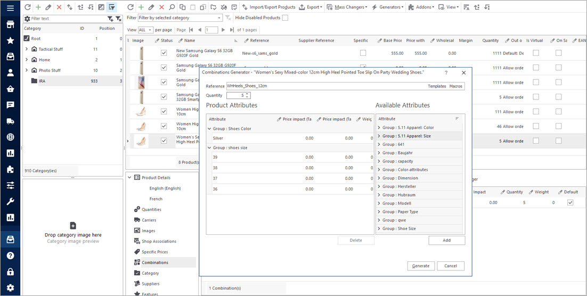Open the shipping truck icon in sidebar
The height and width of the screenshot is (296, 587).
pos(10,121)
